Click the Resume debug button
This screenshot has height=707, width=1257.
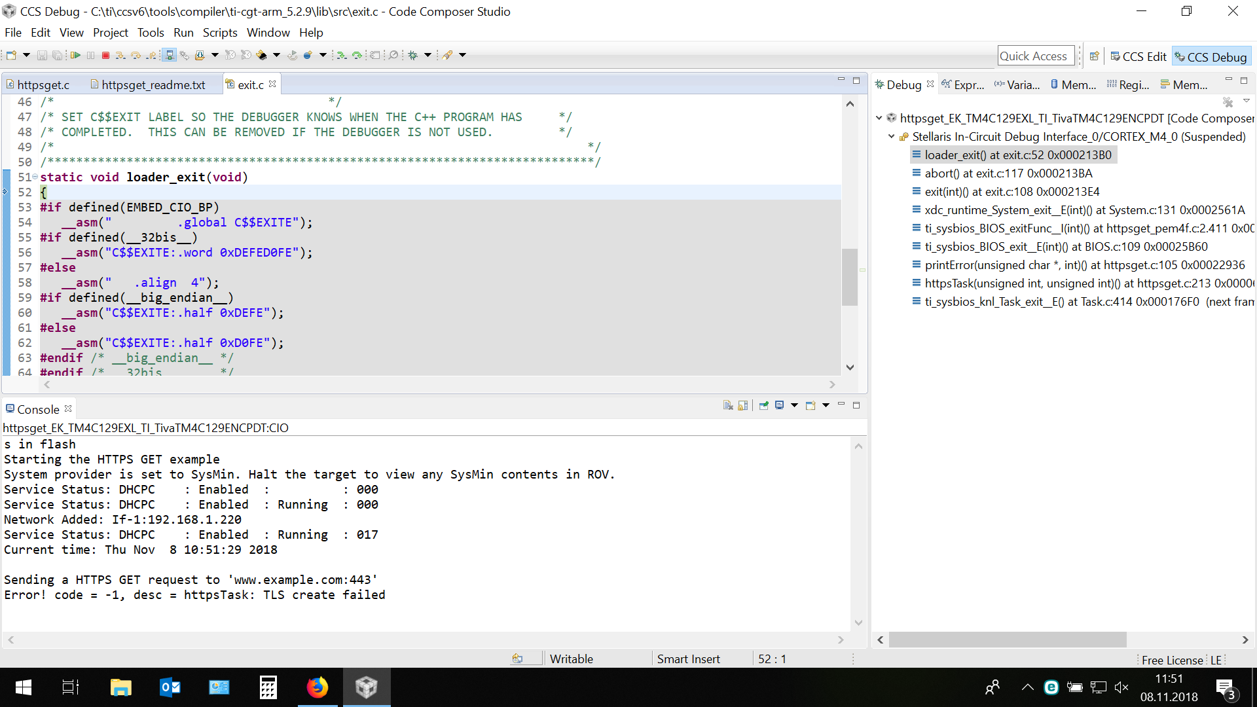click(x=75, y=56)
